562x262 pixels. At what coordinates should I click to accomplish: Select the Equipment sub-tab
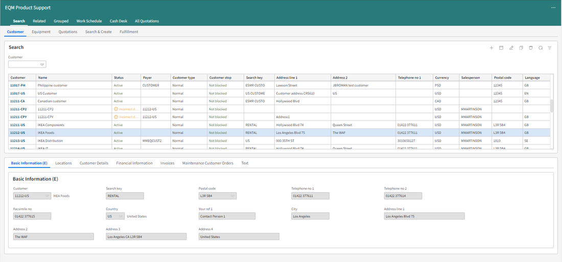tap(41, 32)
